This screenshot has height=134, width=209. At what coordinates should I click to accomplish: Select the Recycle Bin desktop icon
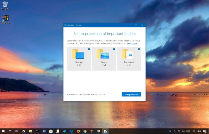5,6
